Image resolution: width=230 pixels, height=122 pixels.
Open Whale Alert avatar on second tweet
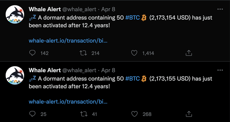[15, 75]
